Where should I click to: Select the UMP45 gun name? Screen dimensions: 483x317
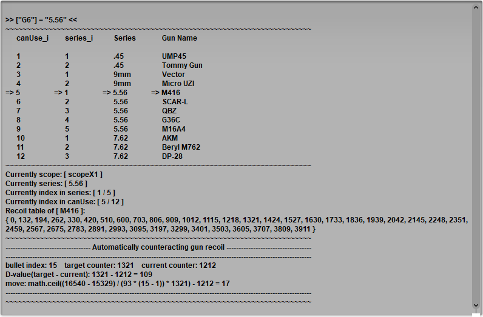click(174, 56)
